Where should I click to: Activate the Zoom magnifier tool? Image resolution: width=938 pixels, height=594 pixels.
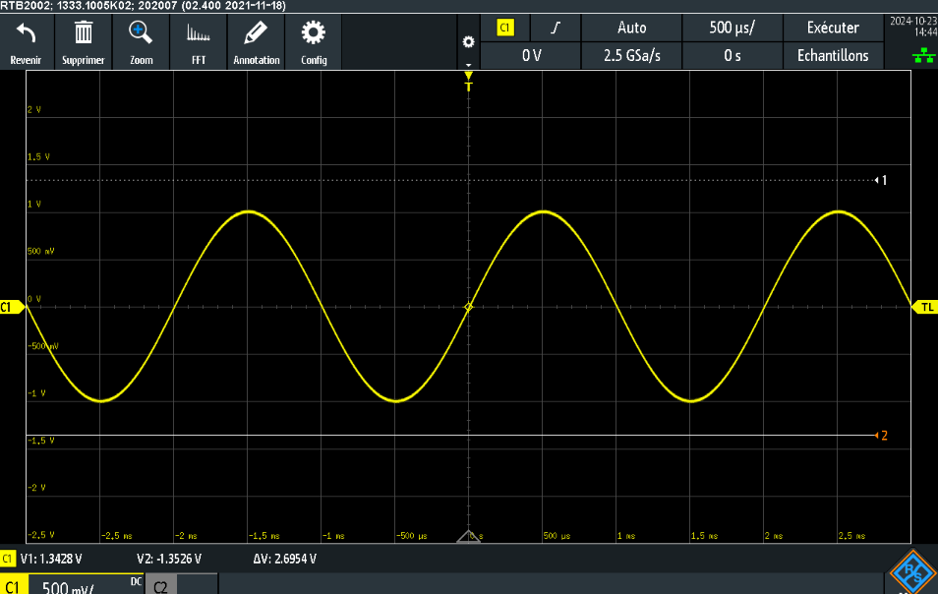point(142,43)
